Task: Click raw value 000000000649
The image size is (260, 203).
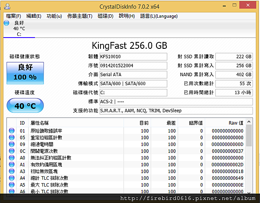Action: point(227,178)
